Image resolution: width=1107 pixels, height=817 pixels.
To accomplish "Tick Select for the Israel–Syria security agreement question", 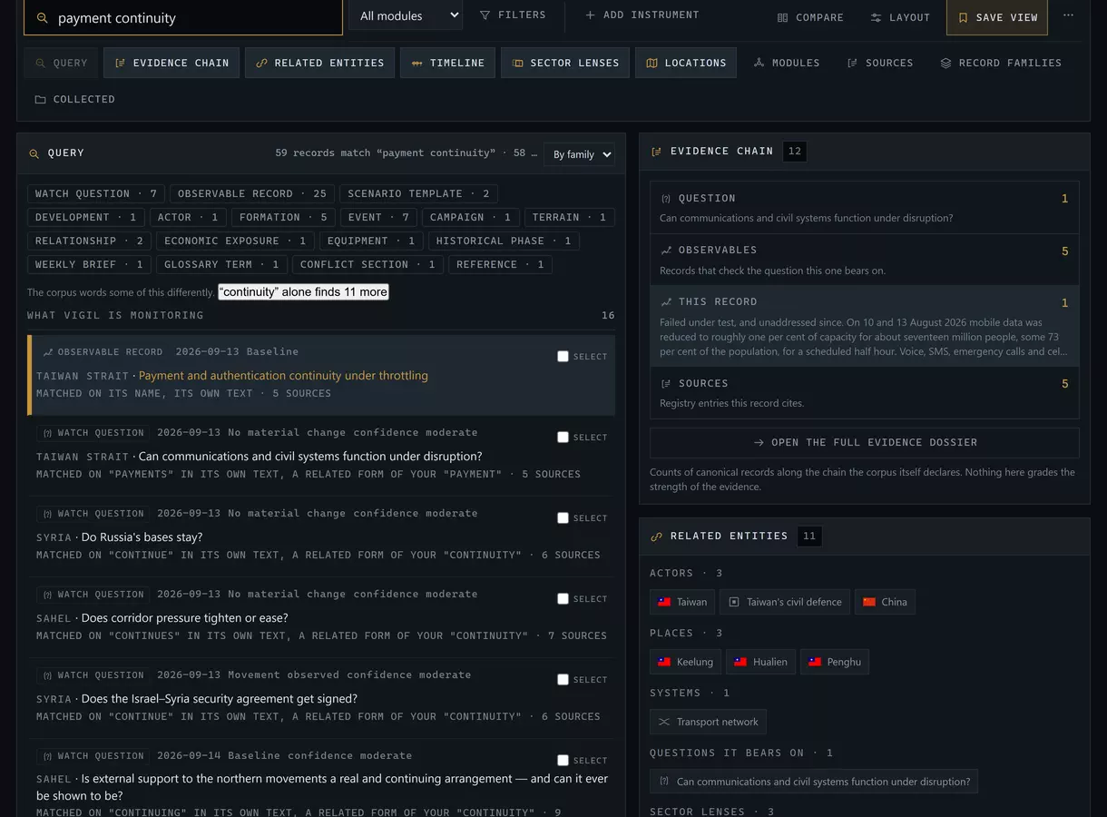I will click(563, 679).
